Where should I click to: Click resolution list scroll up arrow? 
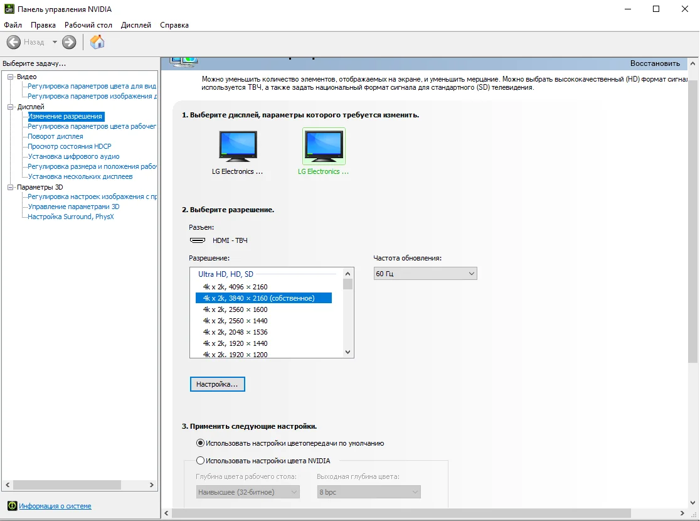click(x=347, y=274)
